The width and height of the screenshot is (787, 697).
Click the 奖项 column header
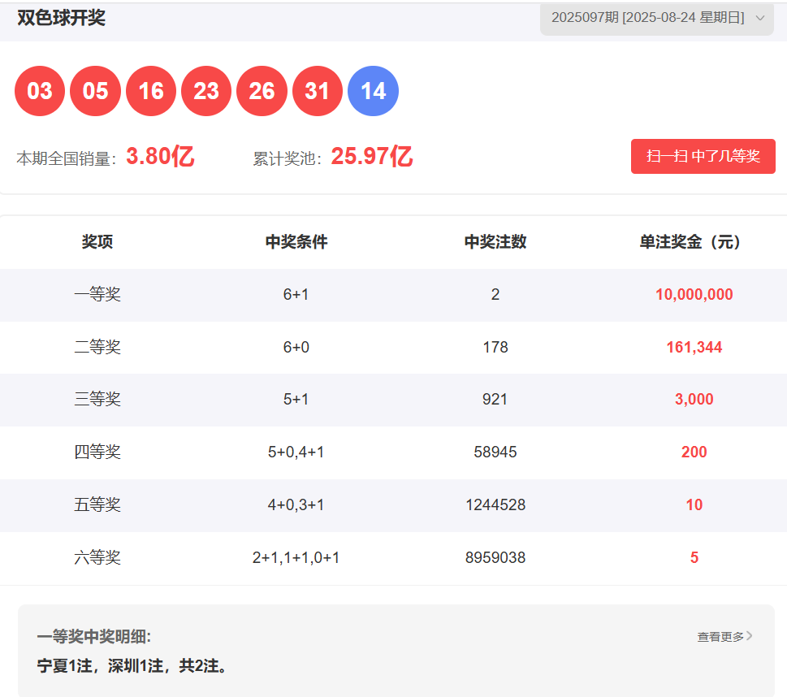pyautogui.click(x=97, y=242)
